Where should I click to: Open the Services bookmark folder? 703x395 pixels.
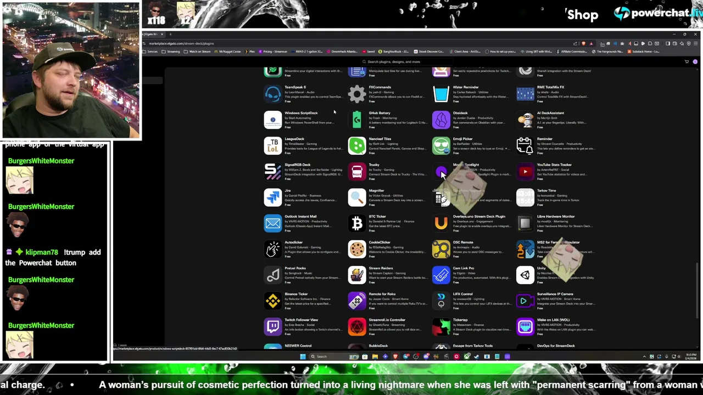[x=150, y=52]
